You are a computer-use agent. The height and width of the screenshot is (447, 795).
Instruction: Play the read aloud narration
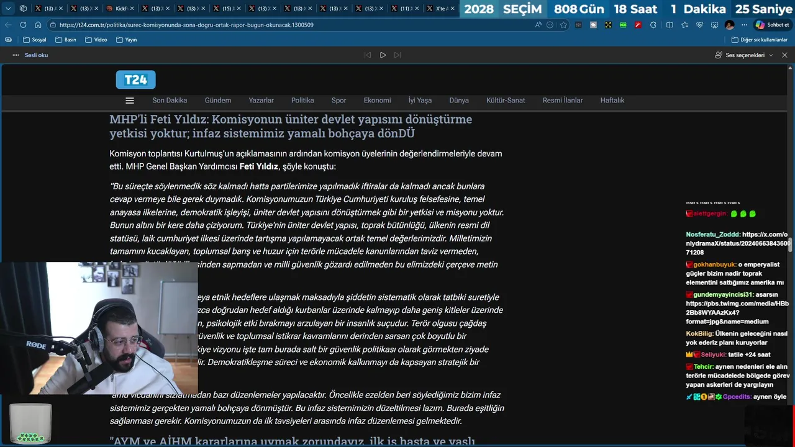pyautogui.click(x=383, y=55)
